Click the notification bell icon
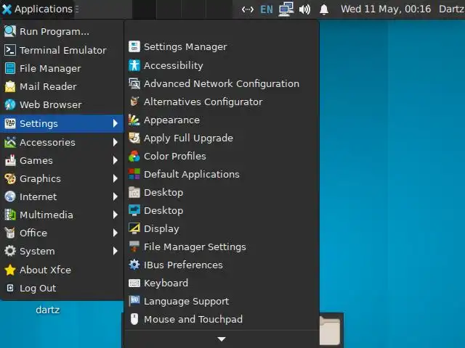The height and width of the screenshot is (348, 465). coord(324,9)
